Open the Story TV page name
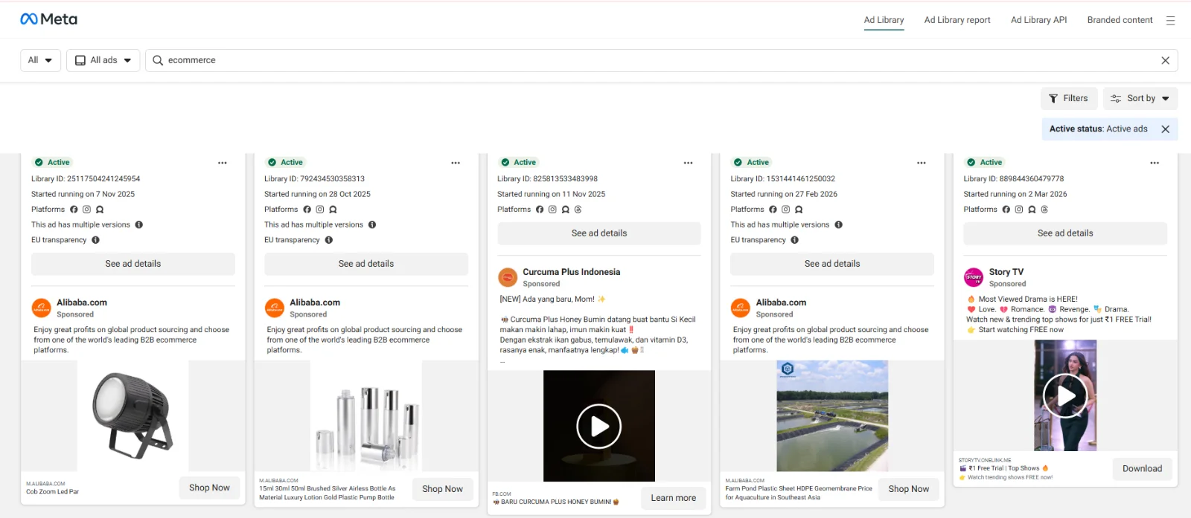Viewport: 1191px width, 518px height. coord(1006,272)
